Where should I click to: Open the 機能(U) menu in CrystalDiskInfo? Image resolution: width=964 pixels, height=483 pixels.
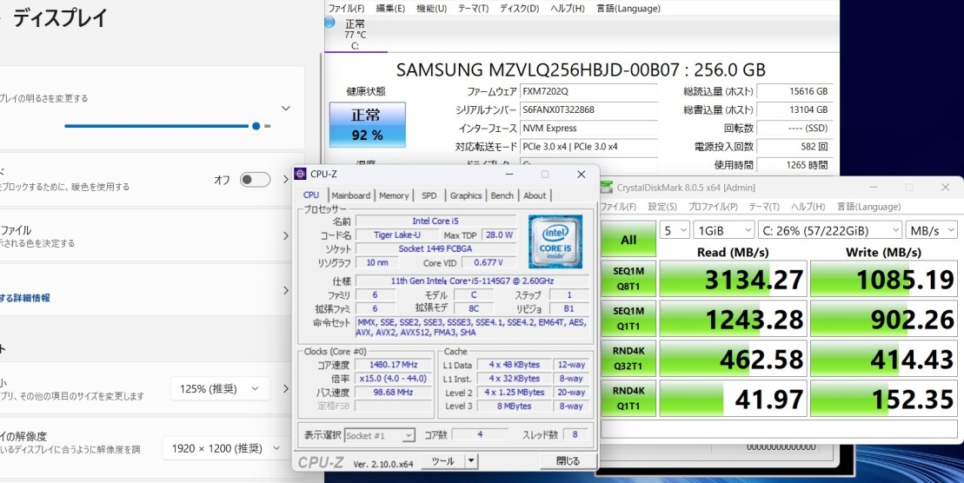(431, 8)
